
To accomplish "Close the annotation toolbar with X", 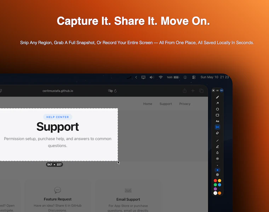I will pos(213,90).
